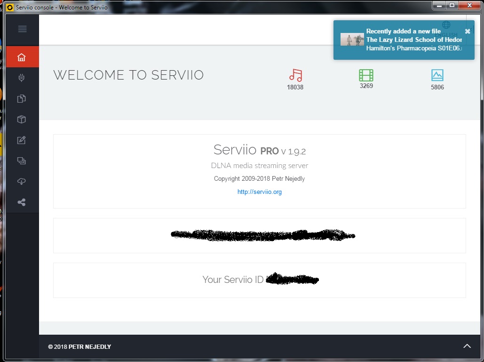The image size is (484, 362).
Task: Open the serviio.org link
Action: pyautogui.click(x=259, y=192)
